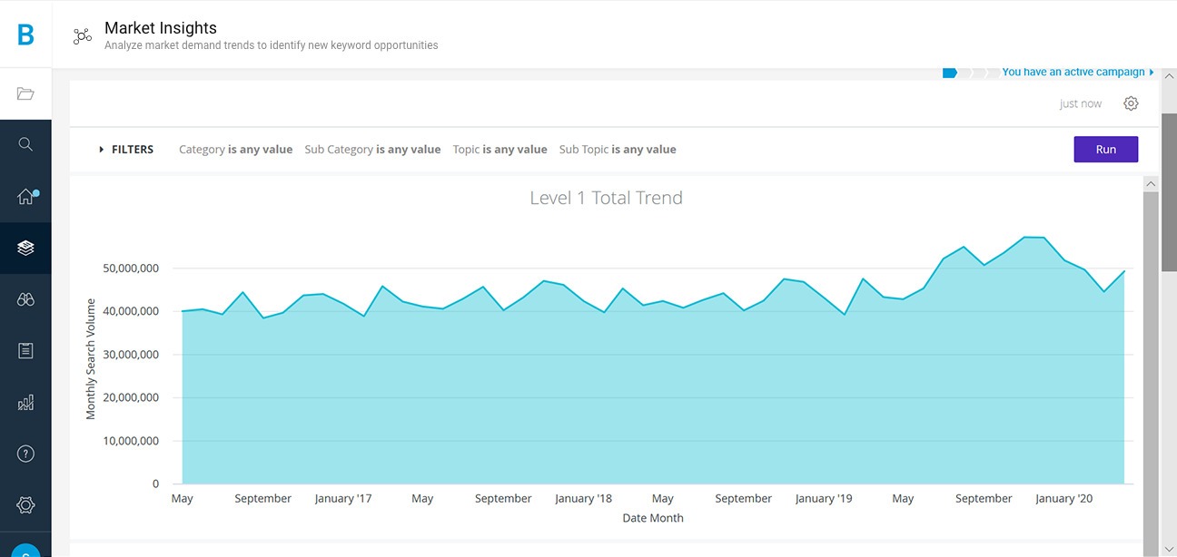This screenshot has height=557, width=1177.
Task: Click the chart panel scroll up arrow
Action: point(1151,184)
